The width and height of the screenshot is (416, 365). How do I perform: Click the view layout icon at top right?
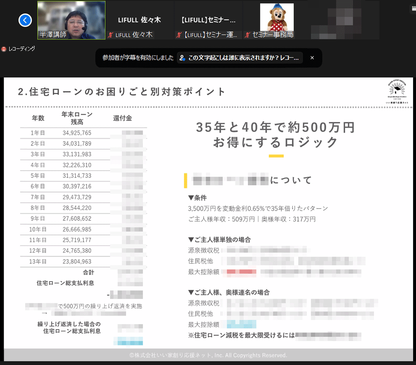413,7
